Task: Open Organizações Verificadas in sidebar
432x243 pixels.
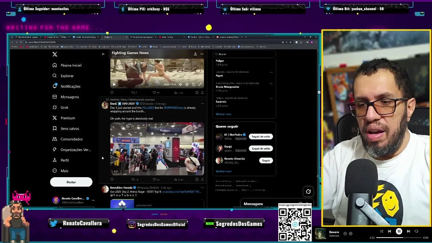Action: (x=72, y=150)
